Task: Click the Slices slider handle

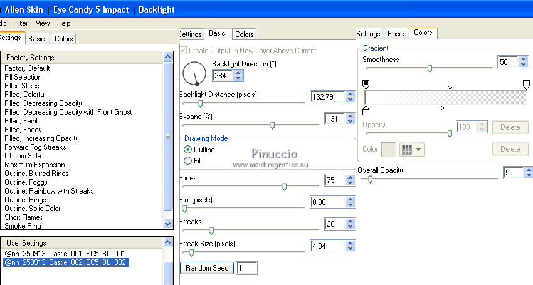Action: [x=284, y=187]
